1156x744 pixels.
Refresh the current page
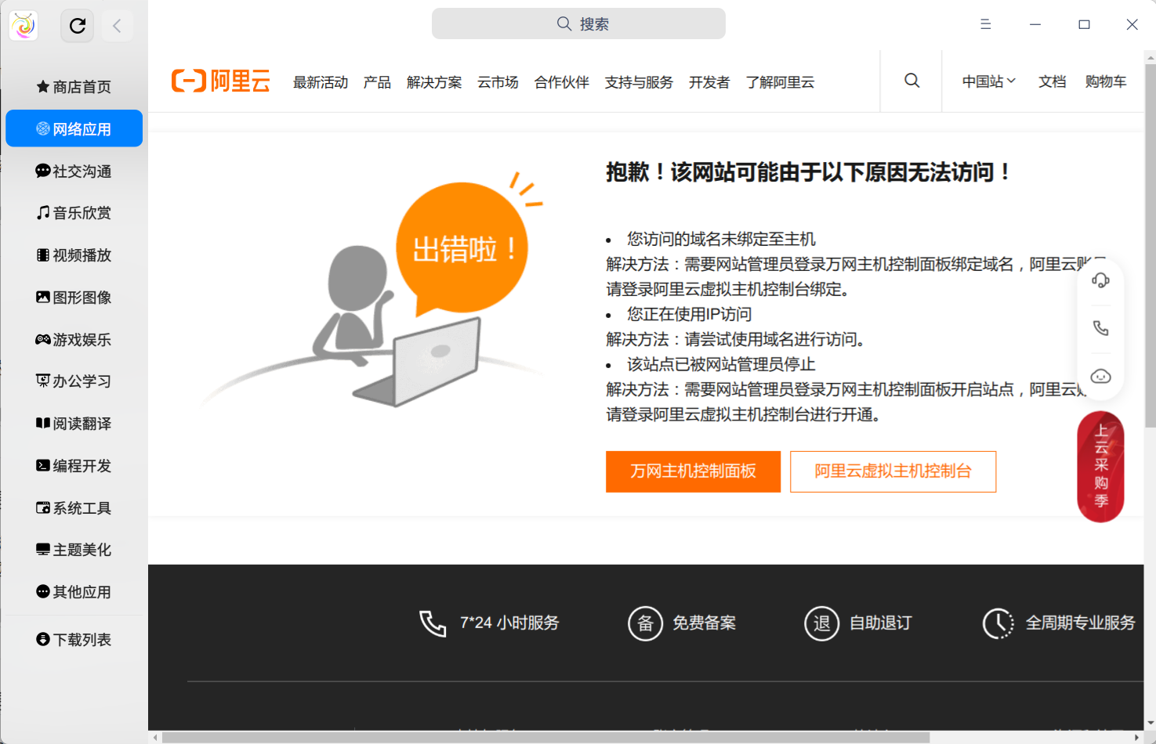(x=76, y=24)
